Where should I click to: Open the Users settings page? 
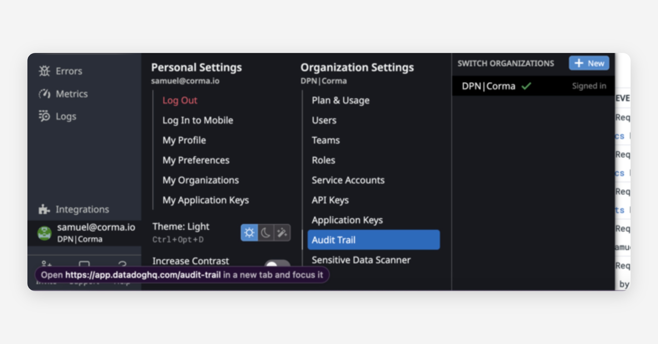click(x=324, y=120)
